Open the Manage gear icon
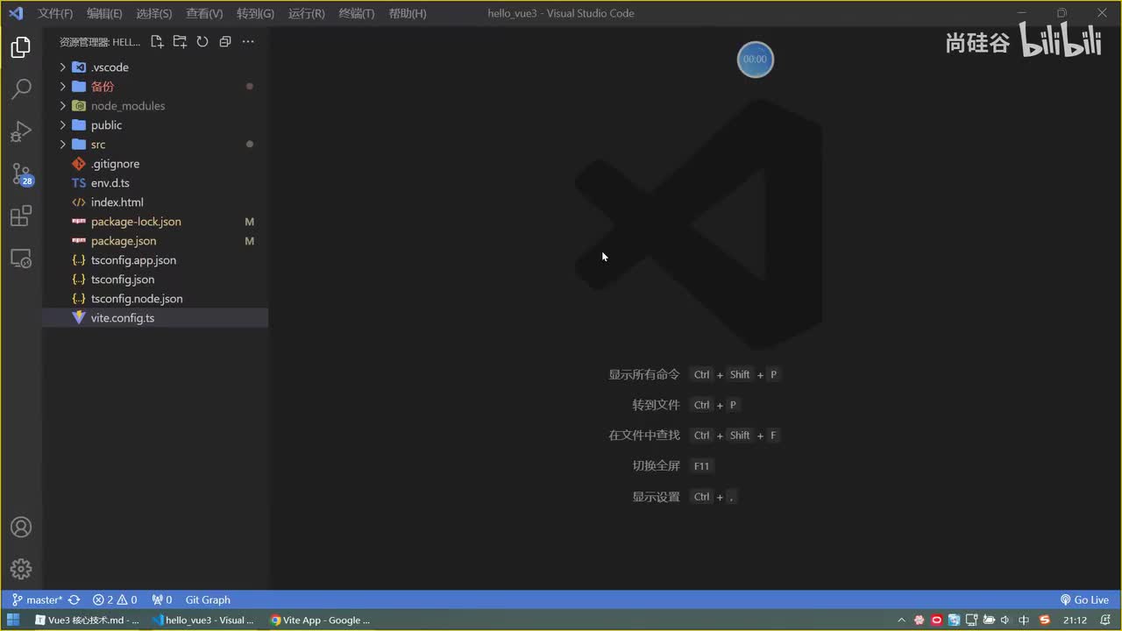The image size is (1122, 631). [x=21, y=569]
